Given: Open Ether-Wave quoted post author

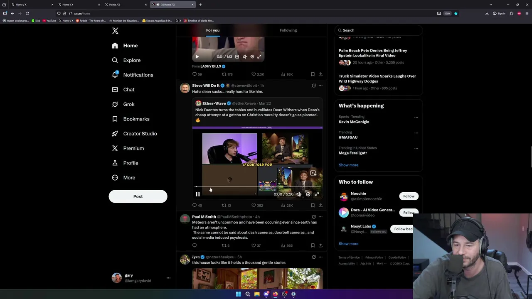Looking at the screenshot, I should tap(214, 103).
